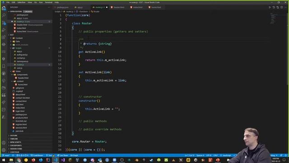Open the Search view in the activity bar
289x163 pixels.
4,15
